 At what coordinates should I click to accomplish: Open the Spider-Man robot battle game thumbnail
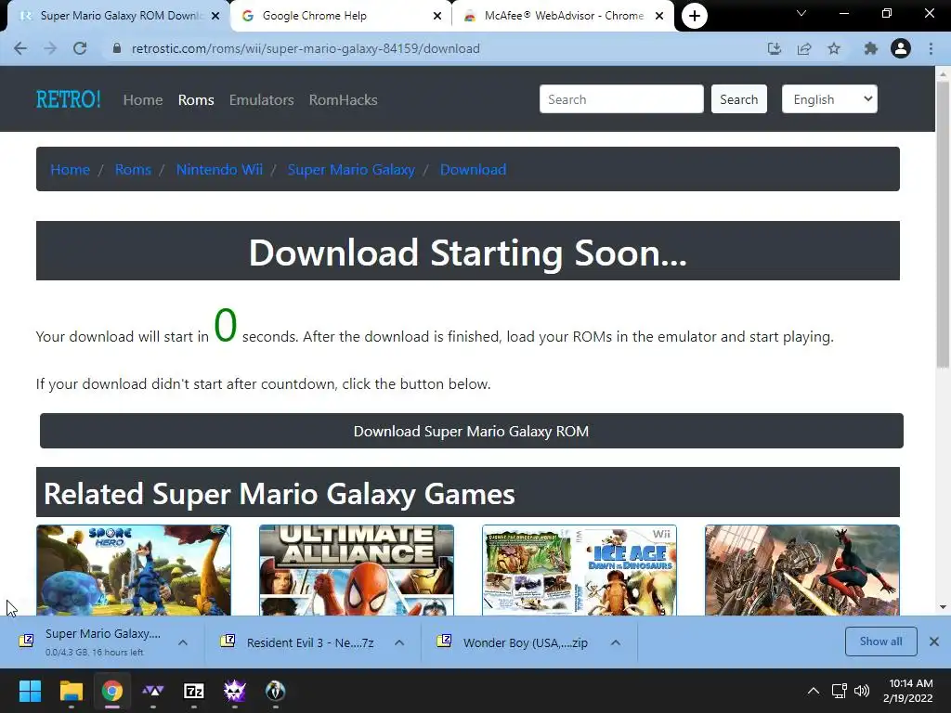(x=802, y=570)
